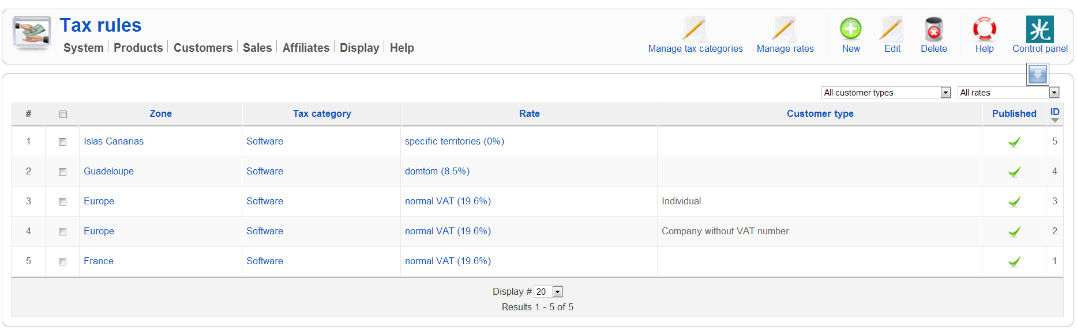Open the Islas Canarias zone link
This screenshot has height=331, width=1077.
(114, 141)
